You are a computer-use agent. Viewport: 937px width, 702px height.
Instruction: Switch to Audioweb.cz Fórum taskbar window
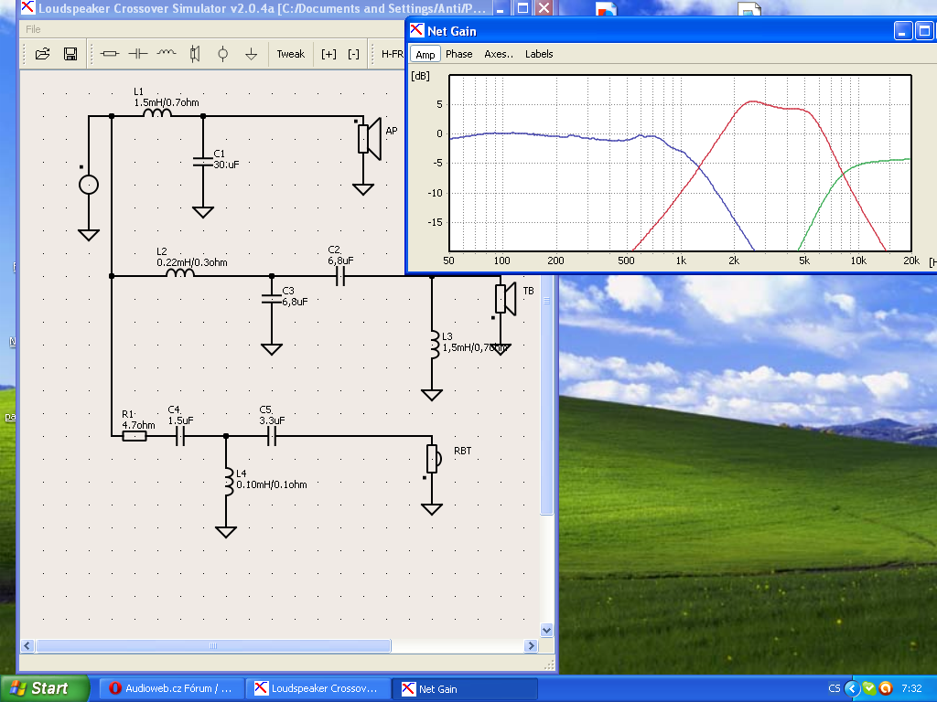coord(170,688)
